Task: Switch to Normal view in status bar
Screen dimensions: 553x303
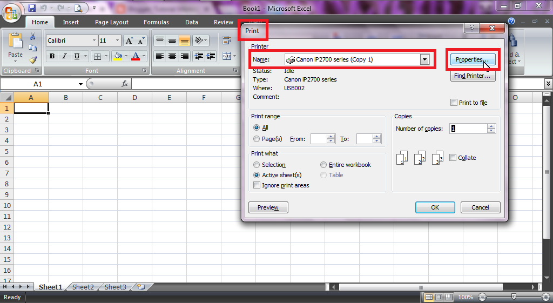Action: [x=429, y=297]
